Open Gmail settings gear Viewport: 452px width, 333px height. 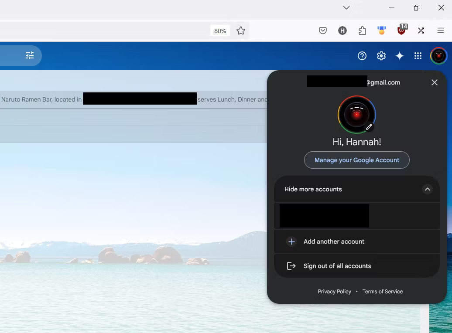point(381,56)
